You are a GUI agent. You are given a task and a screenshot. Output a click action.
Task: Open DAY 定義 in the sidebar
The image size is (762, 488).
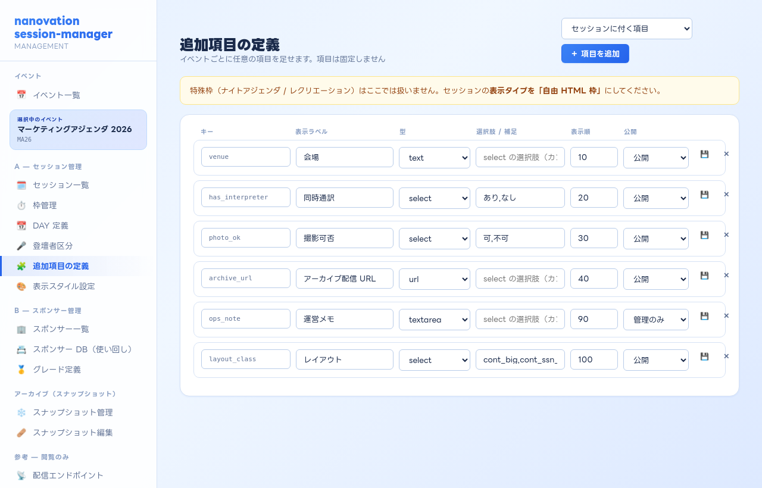pyautogui.click(x=78, y=226)
